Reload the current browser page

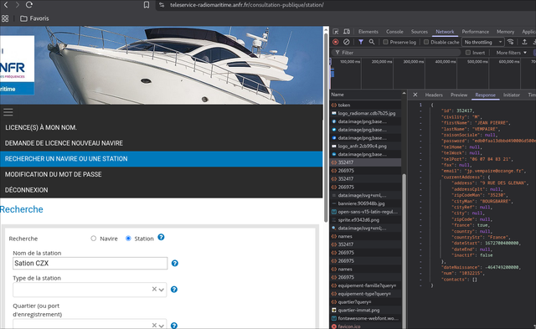pos(29,5)
